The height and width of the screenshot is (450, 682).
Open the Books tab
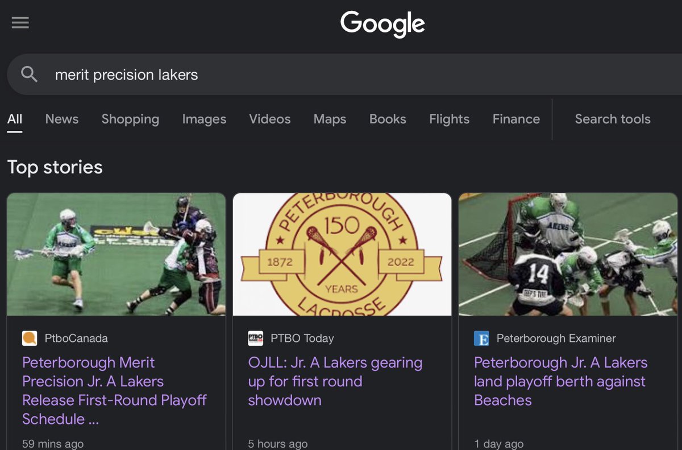388,119
